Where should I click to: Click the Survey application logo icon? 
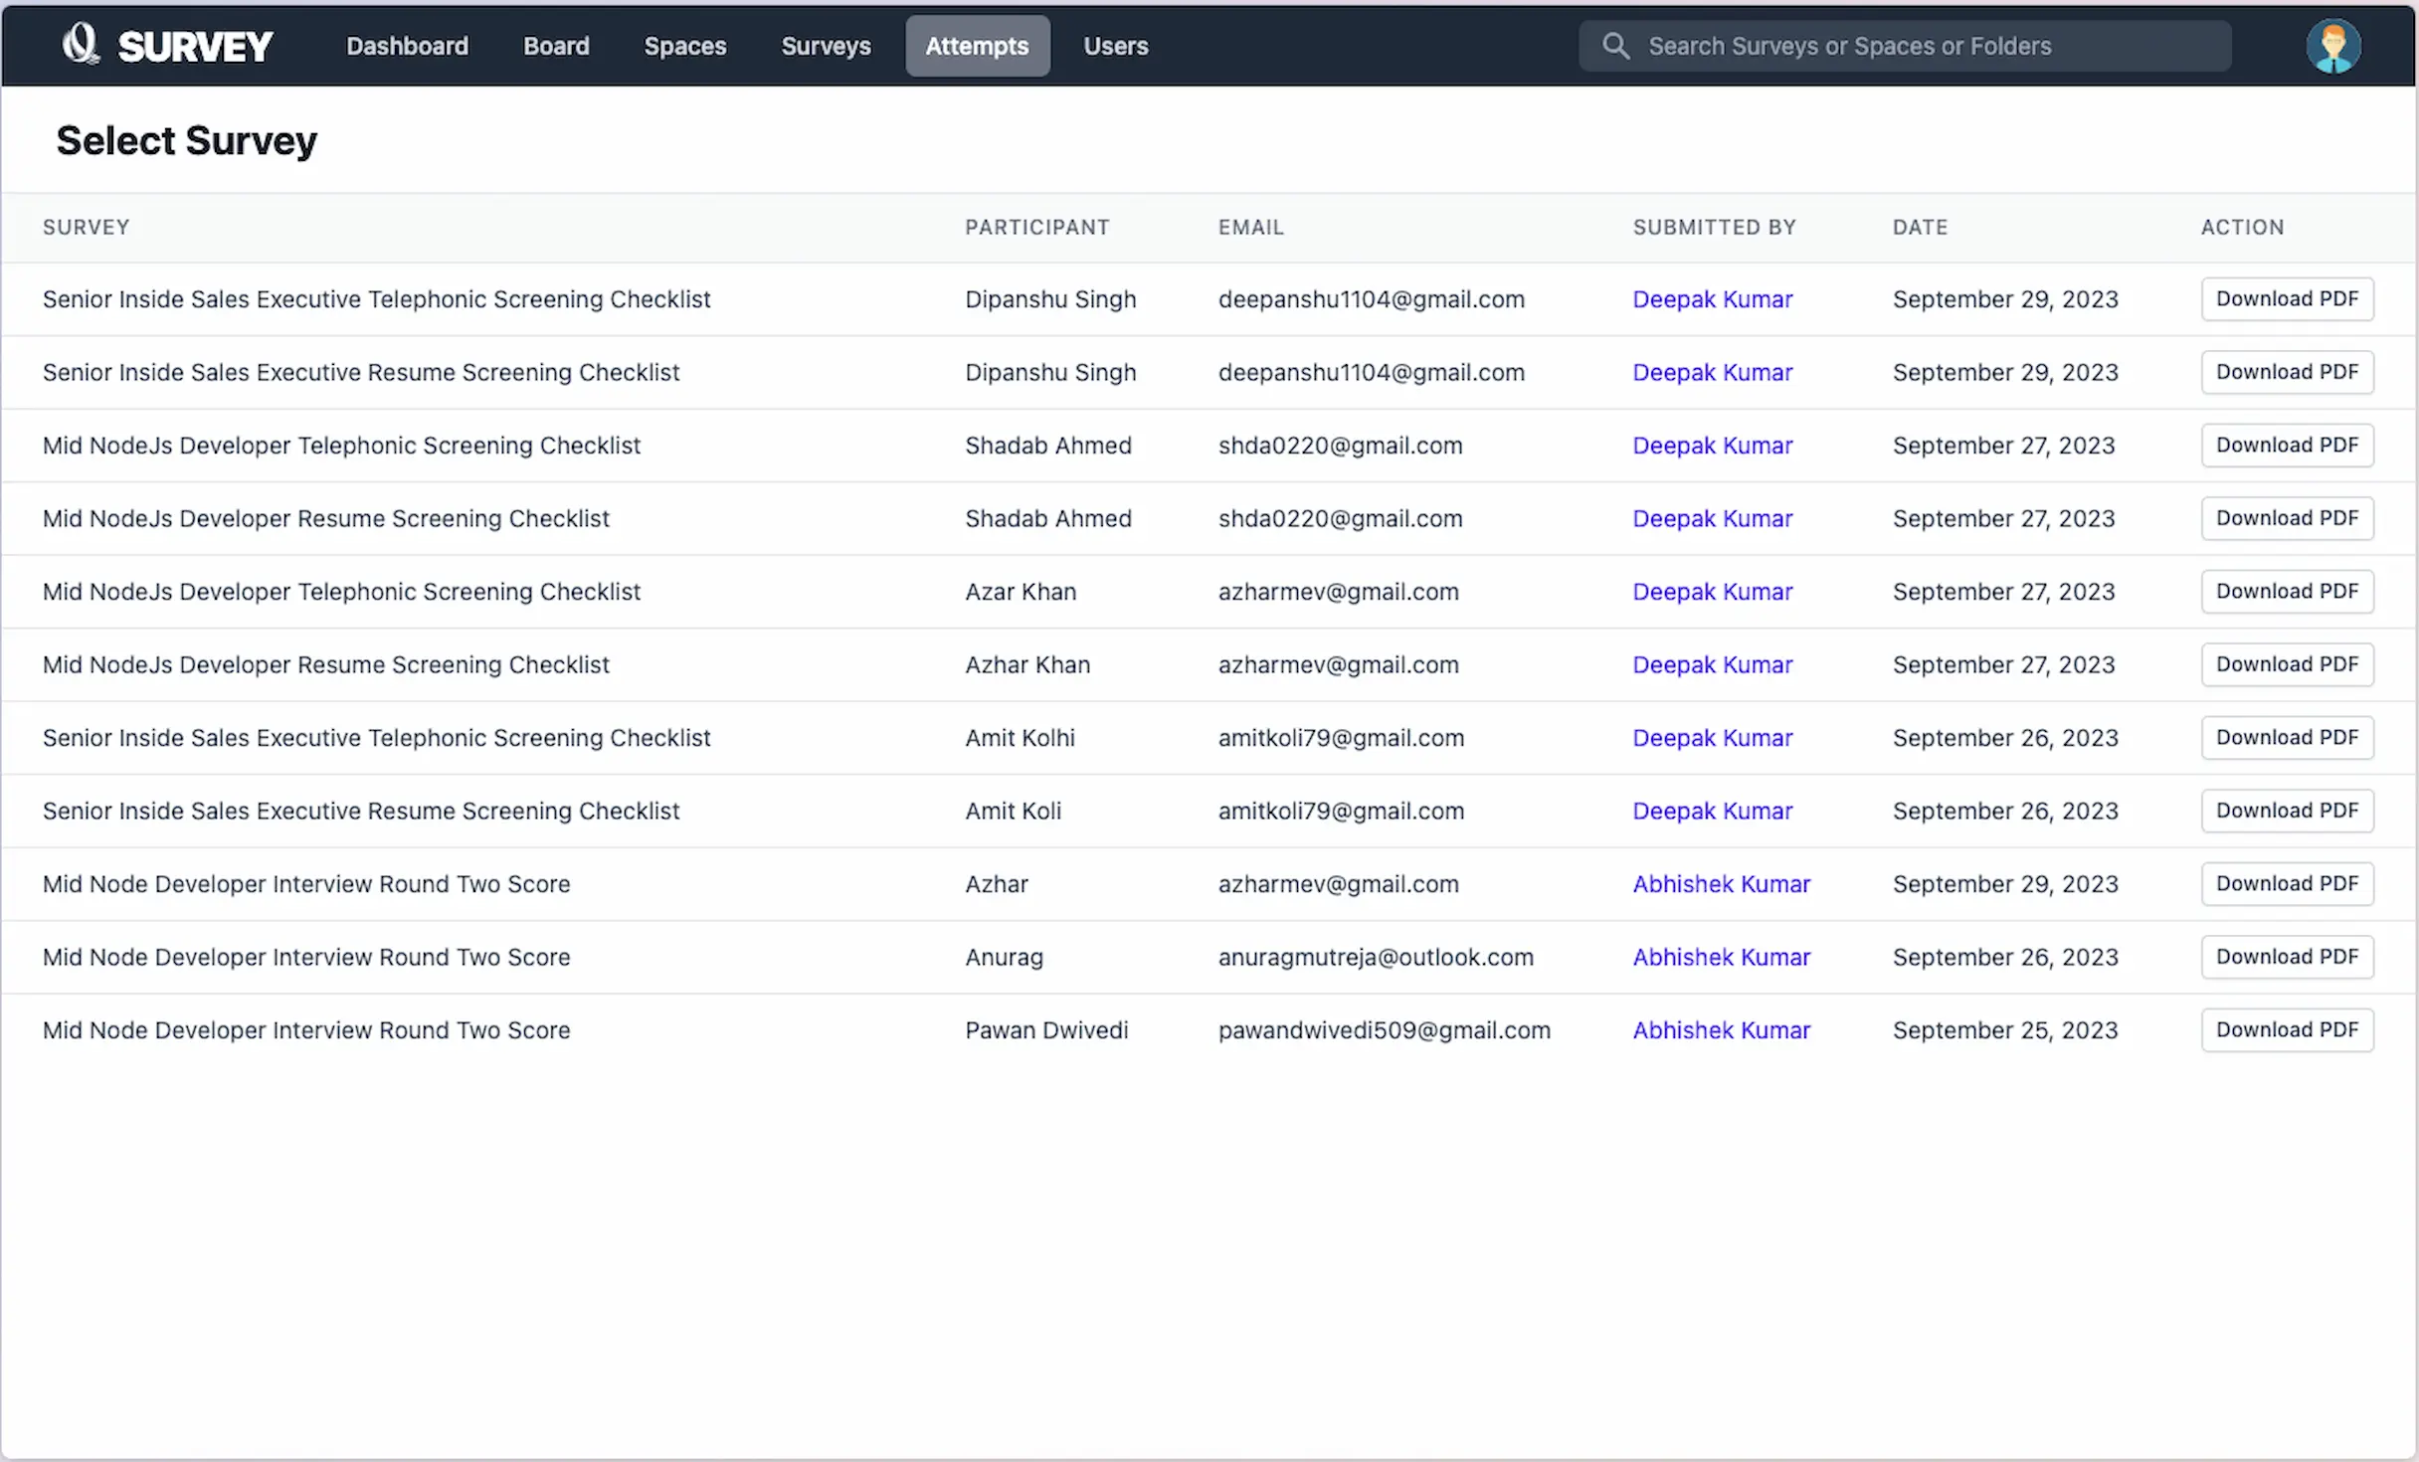click(x=78, y=45)
